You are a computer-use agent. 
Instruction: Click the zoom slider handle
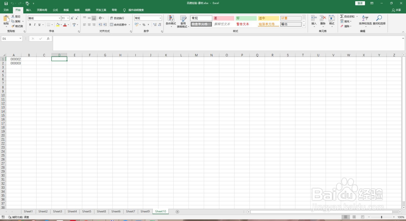tap(381, 217)
